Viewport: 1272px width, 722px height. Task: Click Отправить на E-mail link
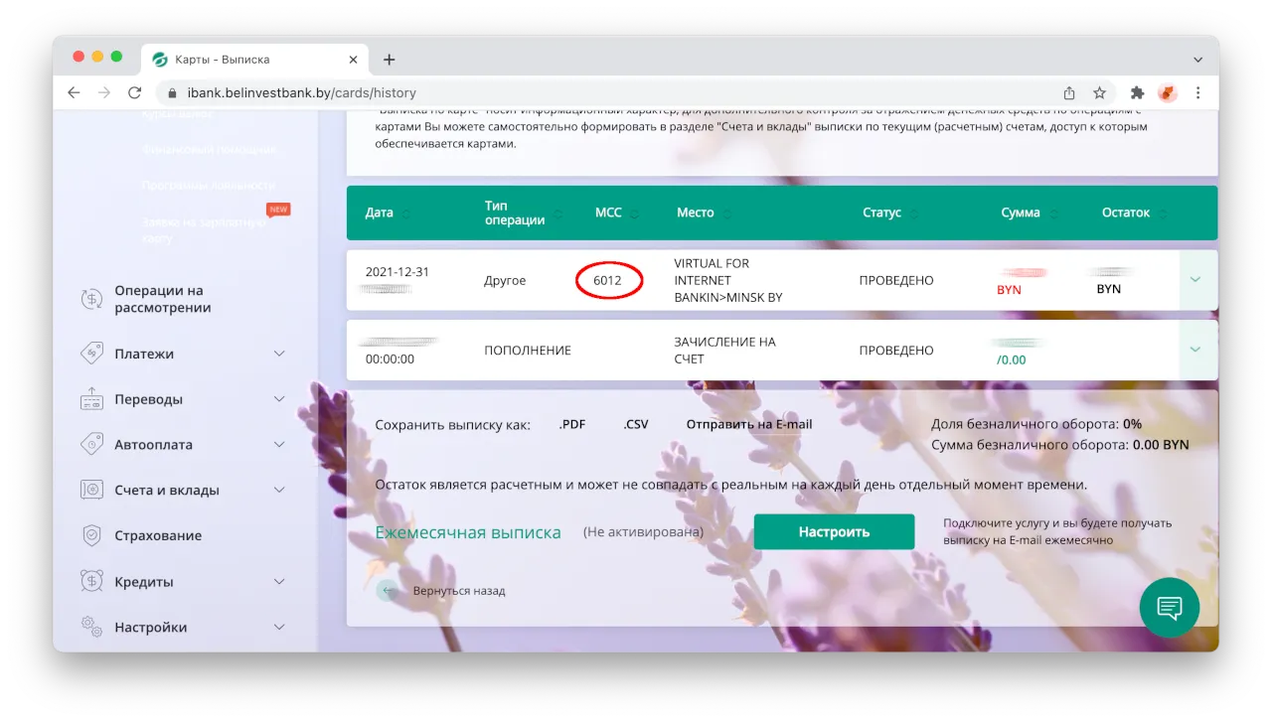(x=749, y=424)
